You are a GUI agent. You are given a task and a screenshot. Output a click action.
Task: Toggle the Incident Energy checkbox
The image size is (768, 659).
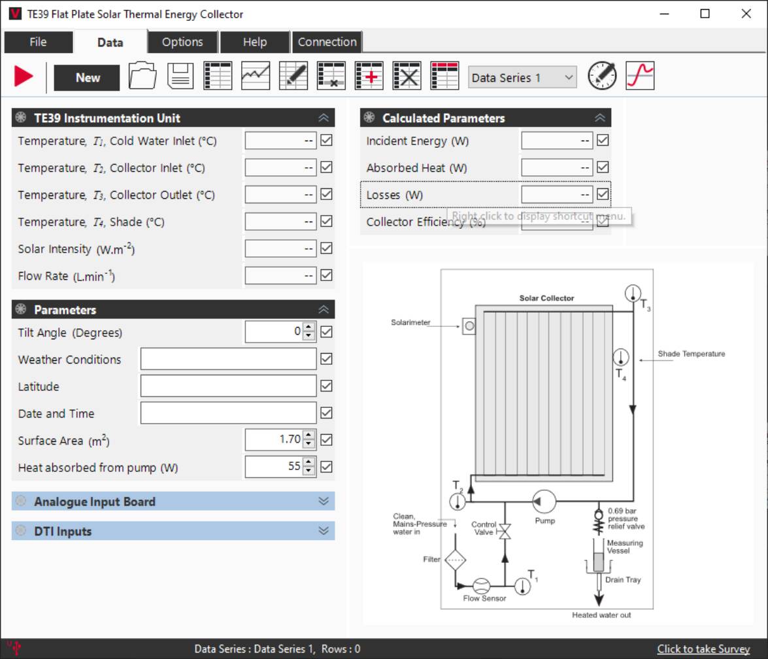click(603, 141)
